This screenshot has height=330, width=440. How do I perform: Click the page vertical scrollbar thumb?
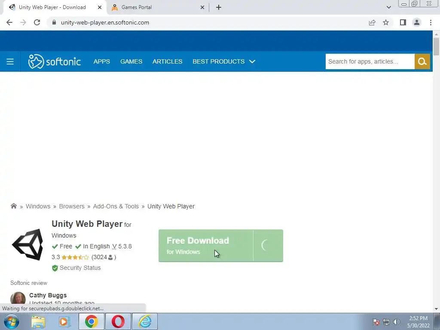(436, 46)
